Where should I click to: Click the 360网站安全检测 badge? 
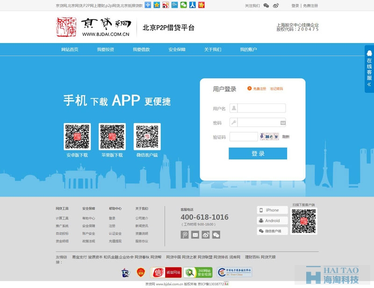click(x=198, y=273)
